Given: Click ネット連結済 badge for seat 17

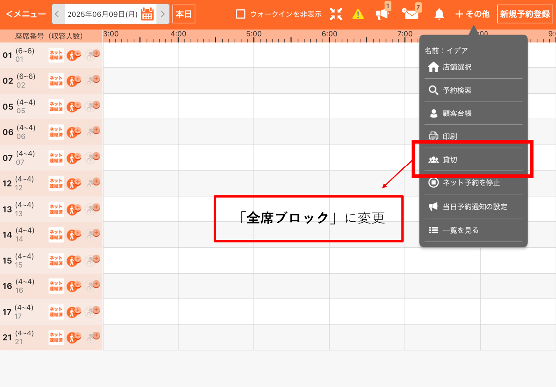Looking at the screenshot, I should 56,312.
